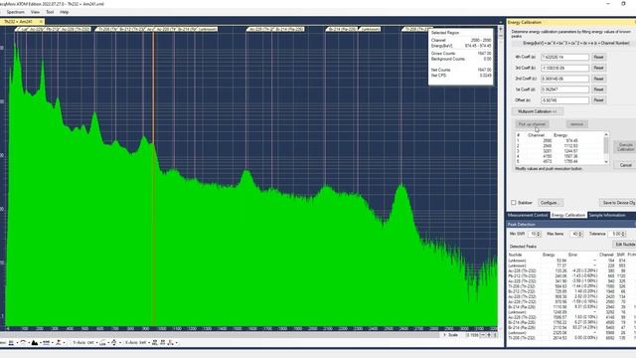Screen dimensions: 636x358
Task: Adjust the Tolerance stepper
Action: coord(623,234)
